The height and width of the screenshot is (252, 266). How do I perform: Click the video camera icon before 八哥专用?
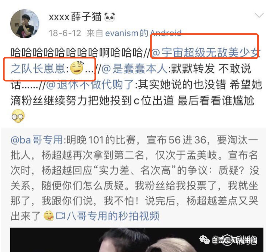tap(60, 216)
